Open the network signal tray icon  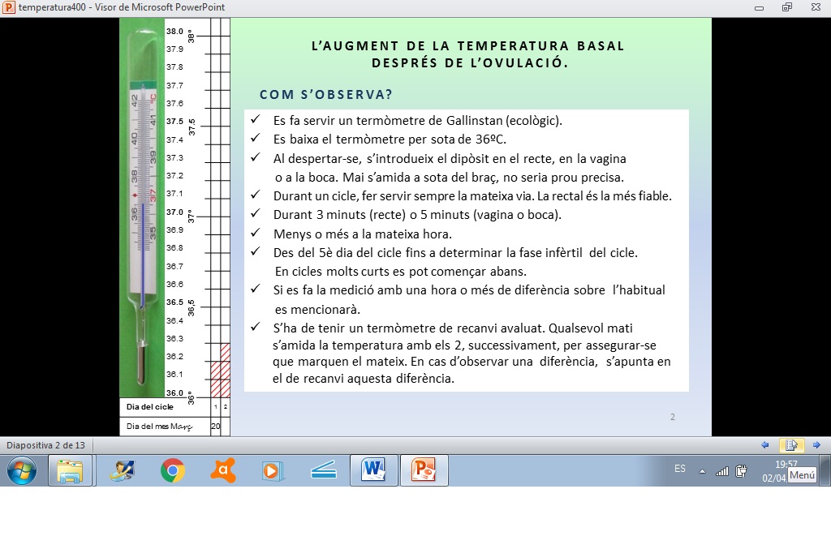(721, 470)
